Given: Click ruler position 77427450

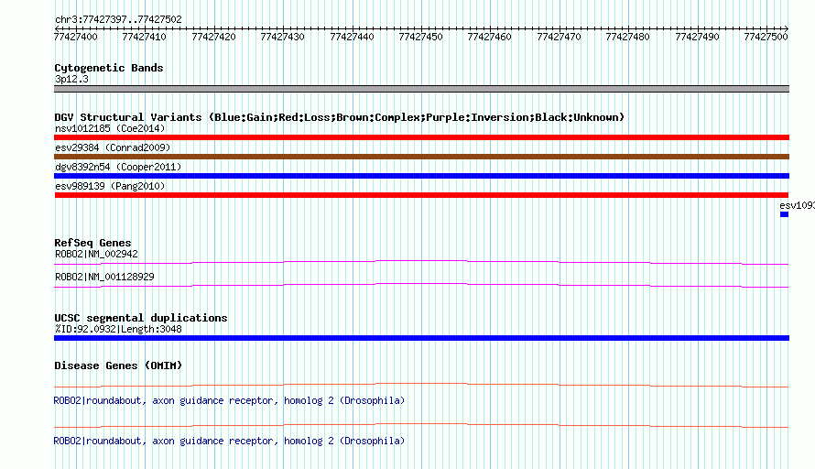Looking at the screenshot, I should [420, 37].
